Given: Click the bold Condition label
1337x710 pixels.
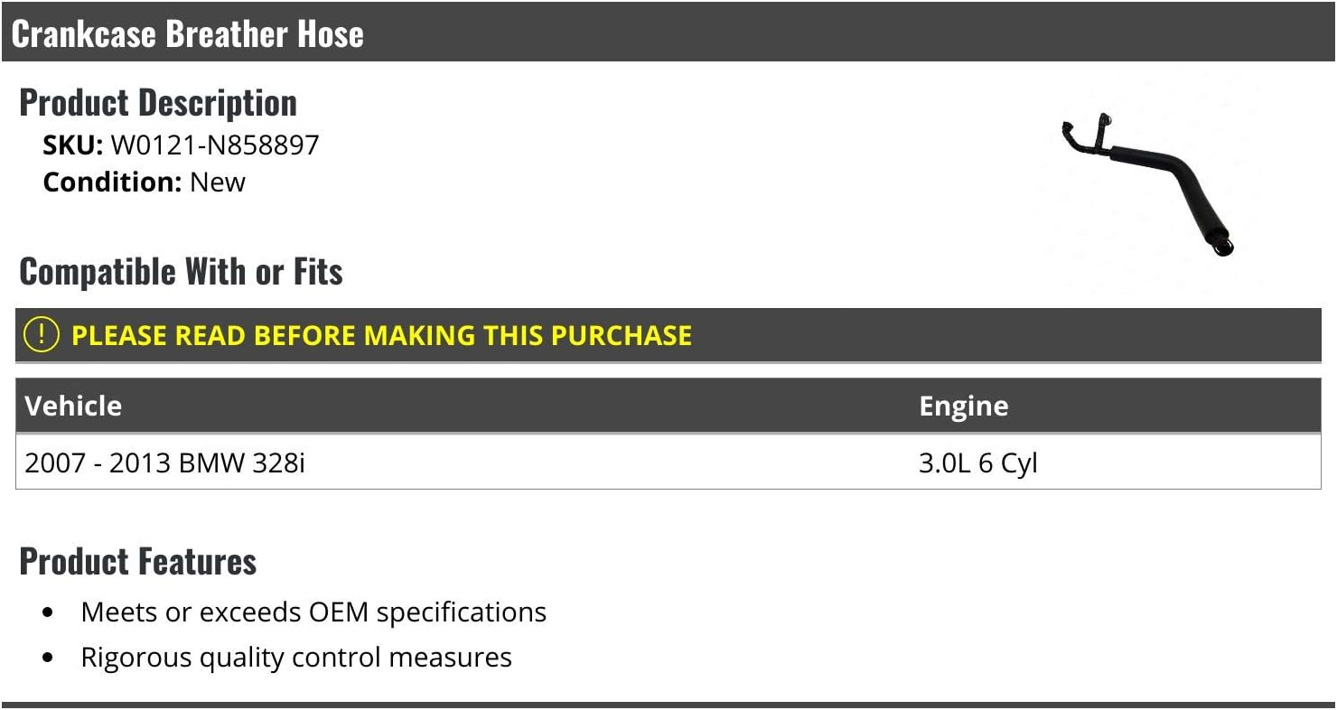Looking at the screenshot, I should (x=112, y=182).
